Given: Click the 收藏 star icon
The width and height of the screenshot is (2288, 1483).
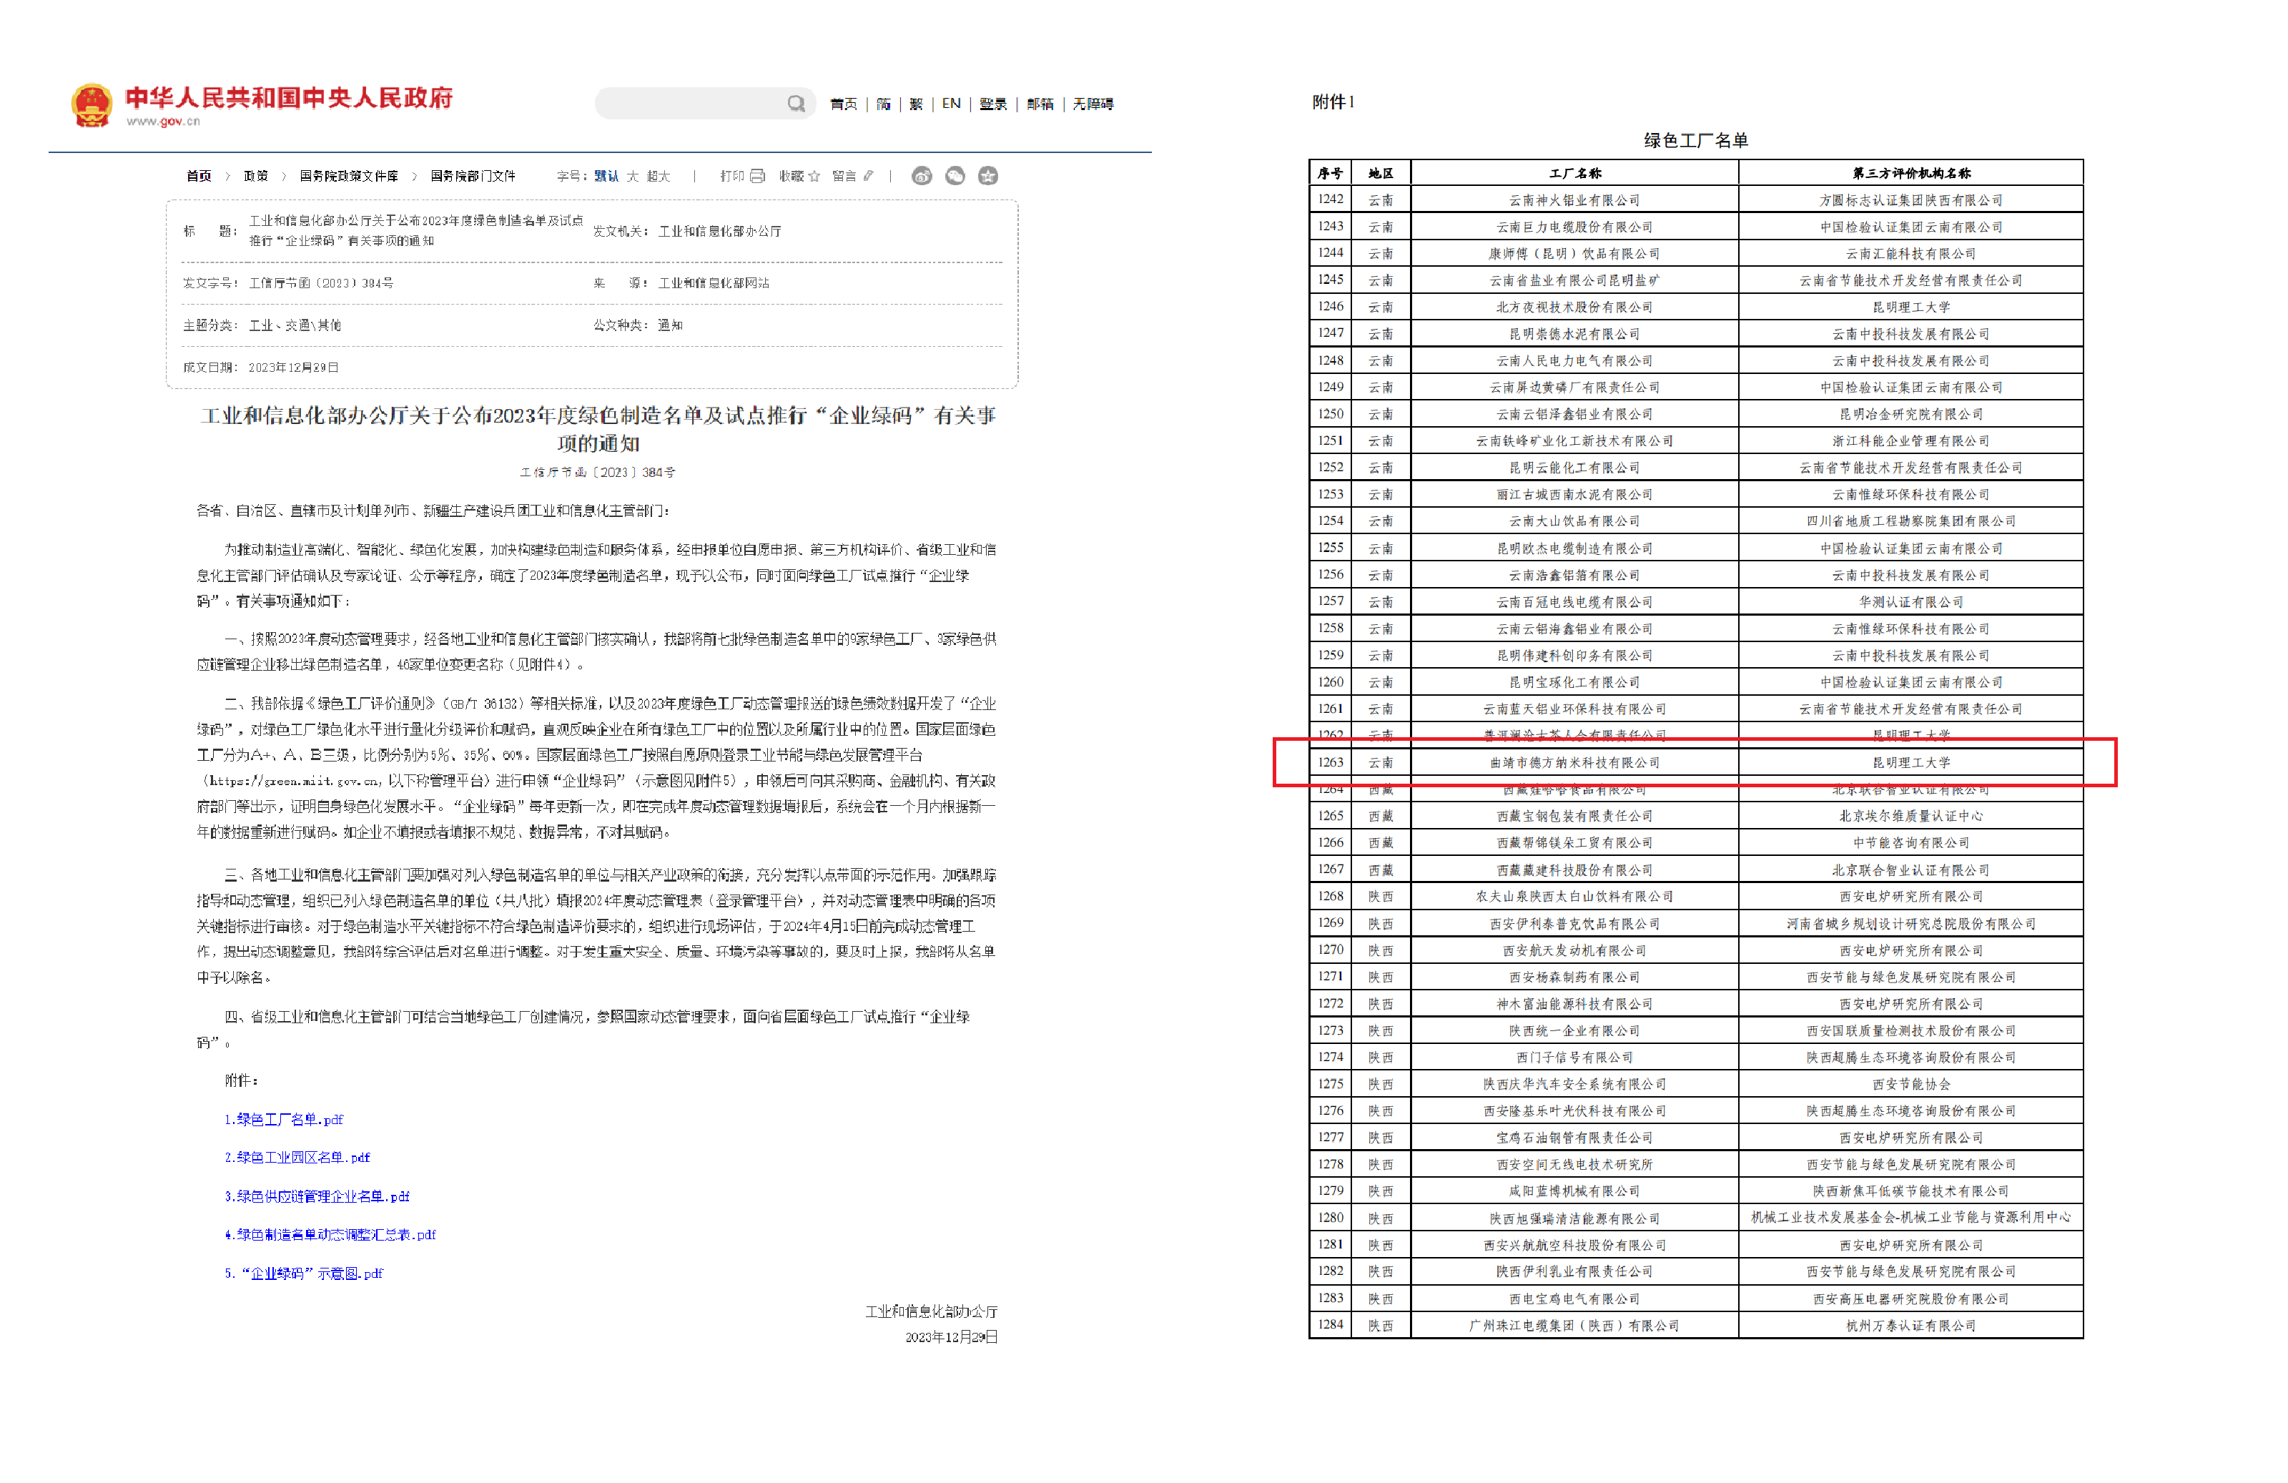Looking at the screenshot, I should [x=814, y=176].
